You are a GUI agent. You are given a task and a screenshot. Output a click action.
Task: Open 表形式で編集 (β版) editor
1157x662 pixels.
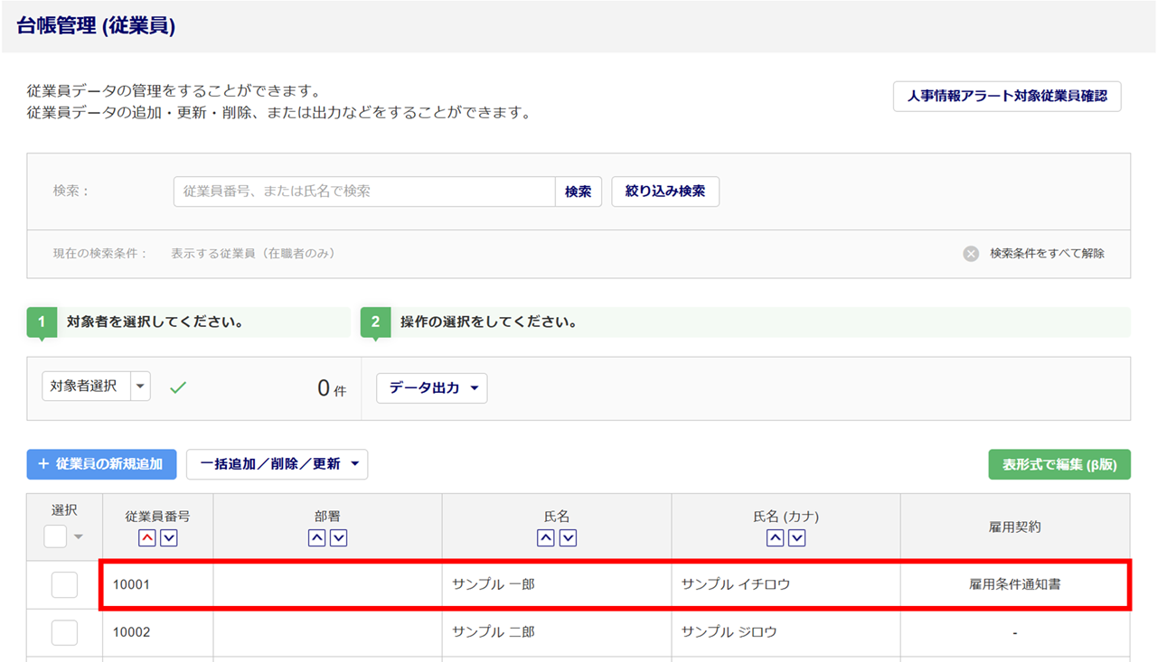[x=1059, y=464]
